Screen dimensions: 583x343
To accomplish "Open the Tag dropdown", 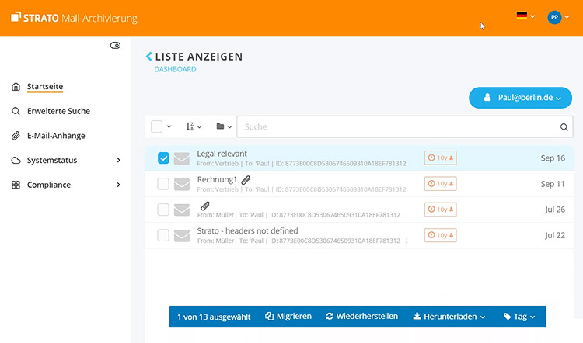I will pyautogui.click(x=519, y=317).
